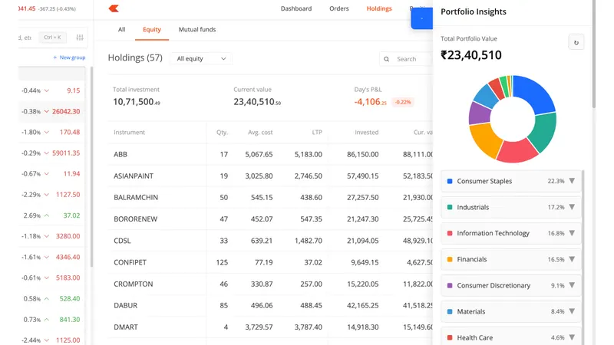Image resolution: width=614 pixels, height=345 pixels.
Task: Open the Holdings menu item
Action: click(378, 8)
